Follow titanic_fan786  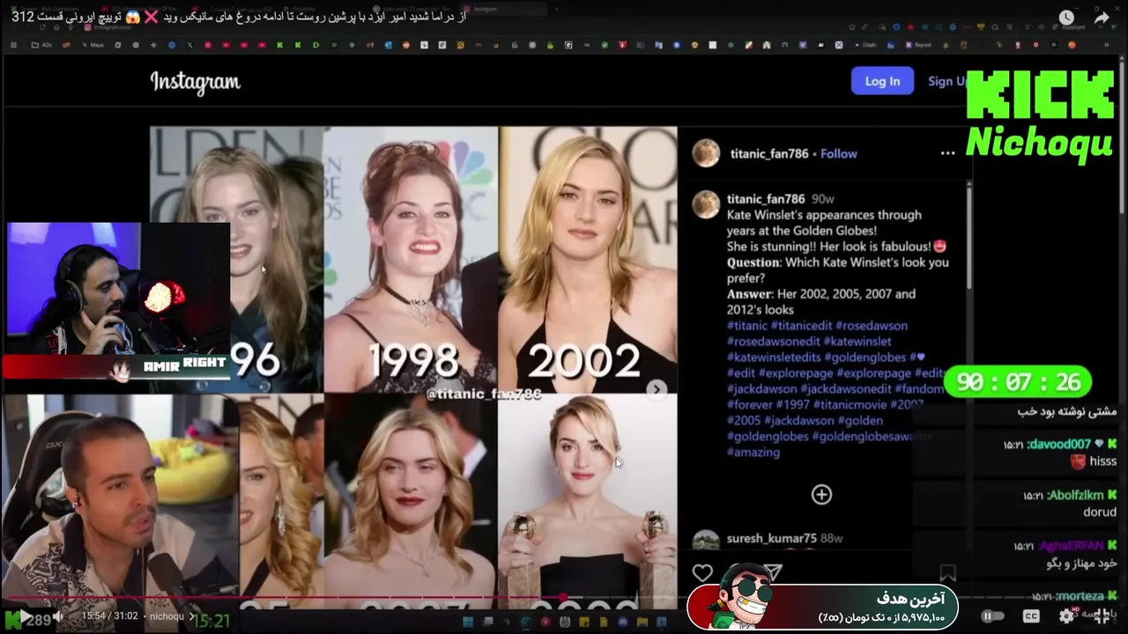click(x=838, y=153)
